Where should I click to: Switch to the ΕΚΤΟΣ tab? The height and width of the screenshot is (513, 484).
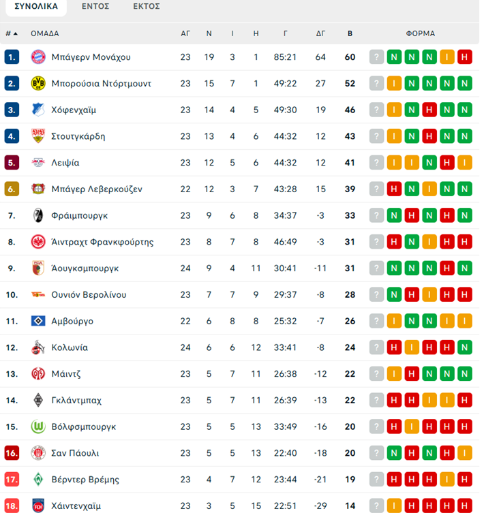147,7
